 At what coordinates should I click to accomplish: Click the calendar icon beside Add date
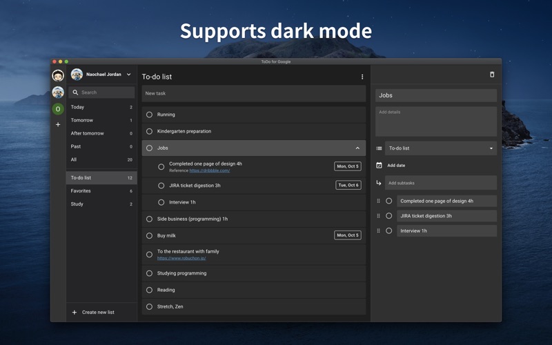(379, 165)
